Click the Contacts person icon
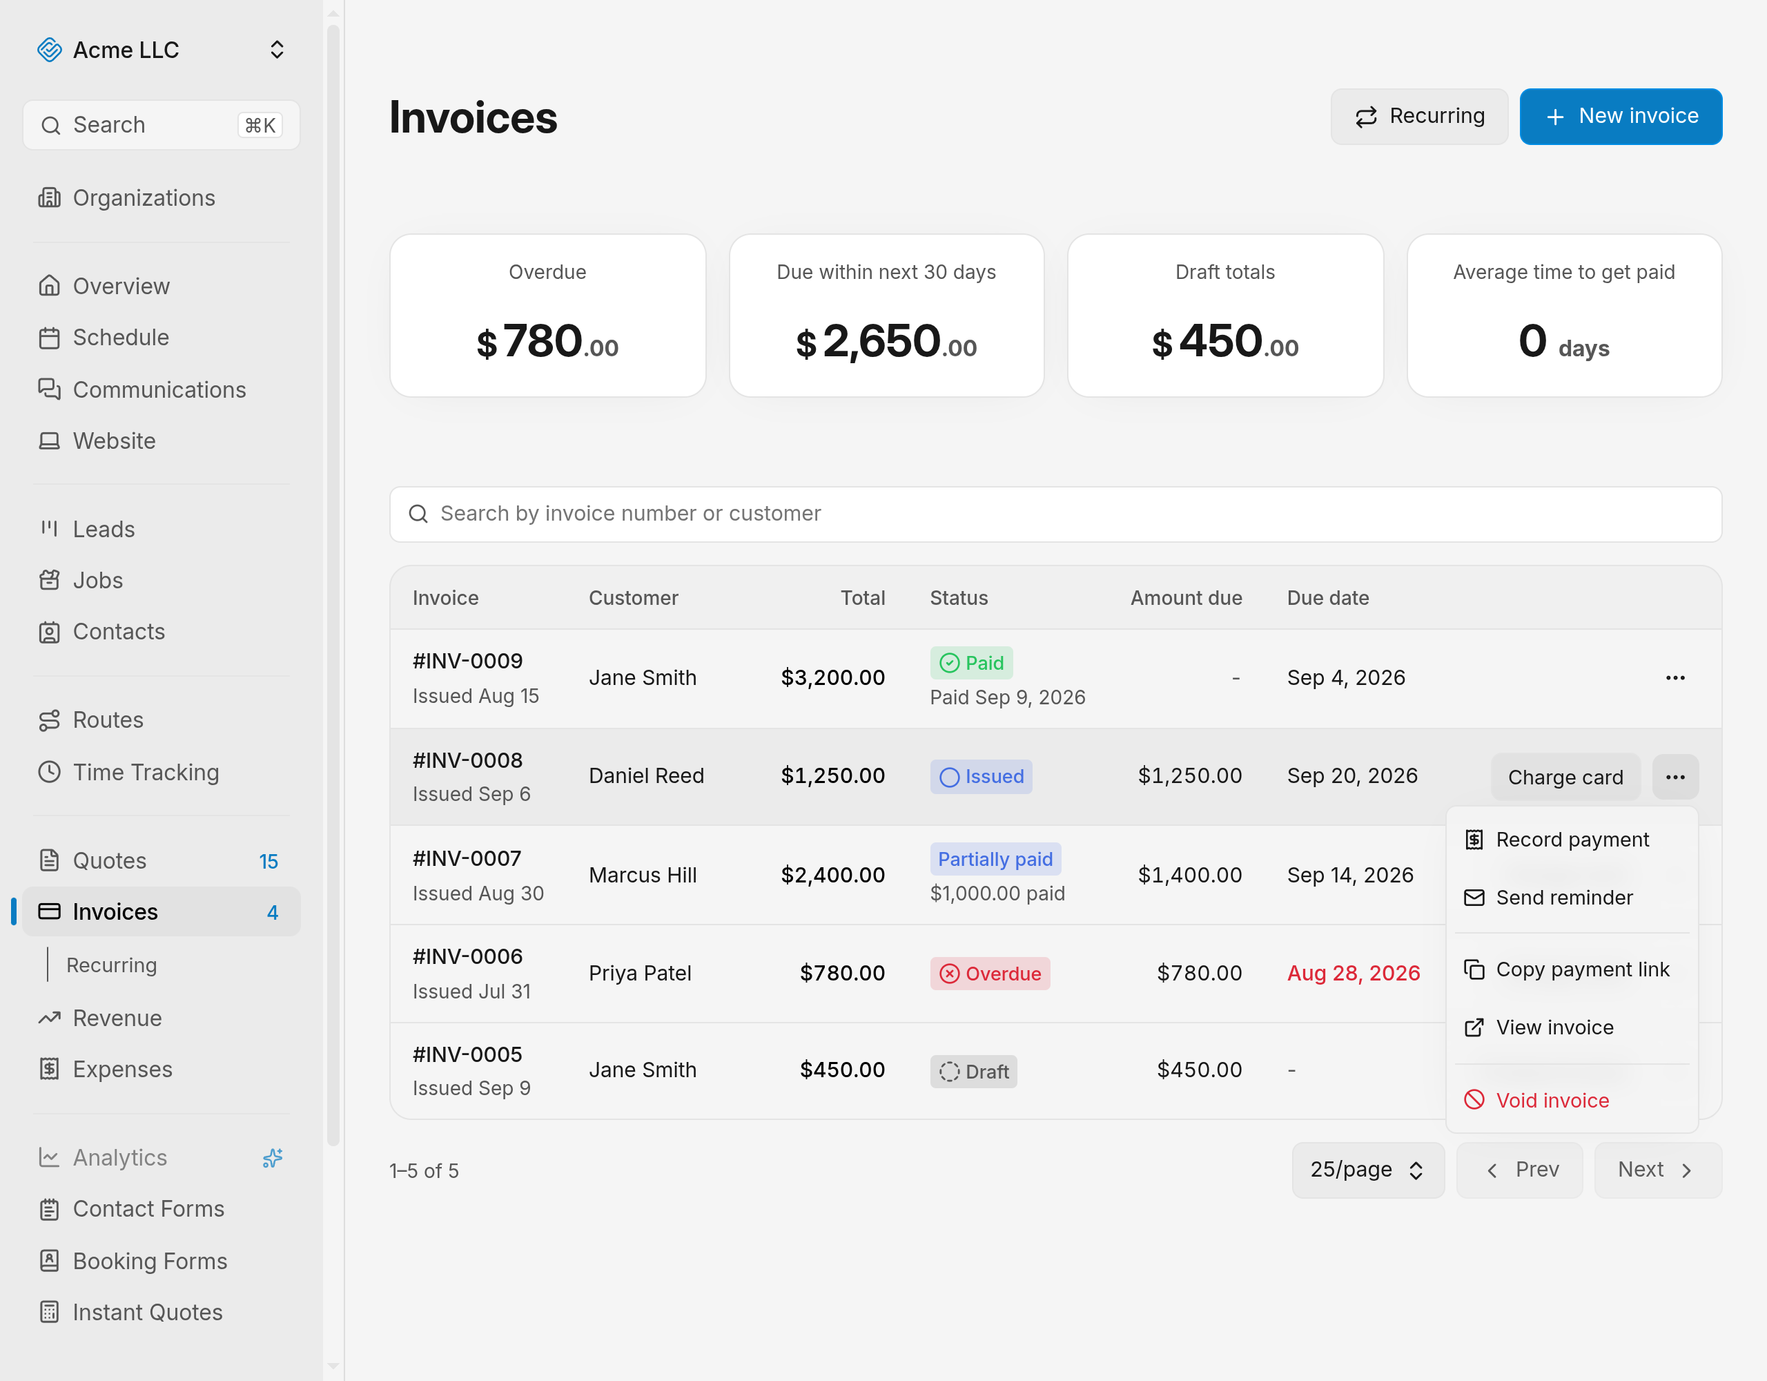 tap(50, 631)
